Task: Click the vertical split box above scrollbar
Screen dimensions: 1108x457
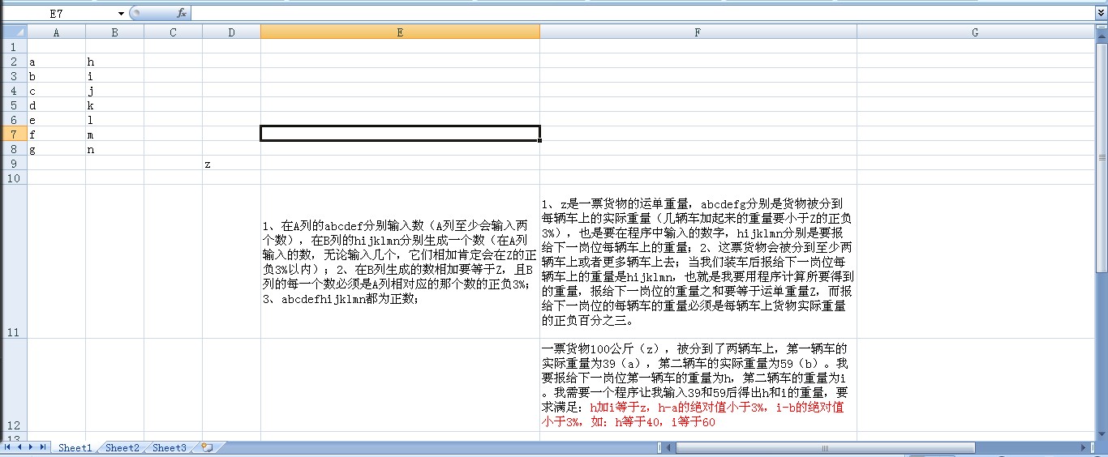Action: coord(1101,27)
